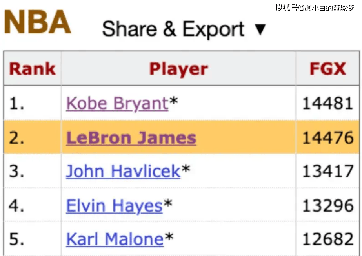
Task: Click rank 1 cell in table
Action: point(32,103)
